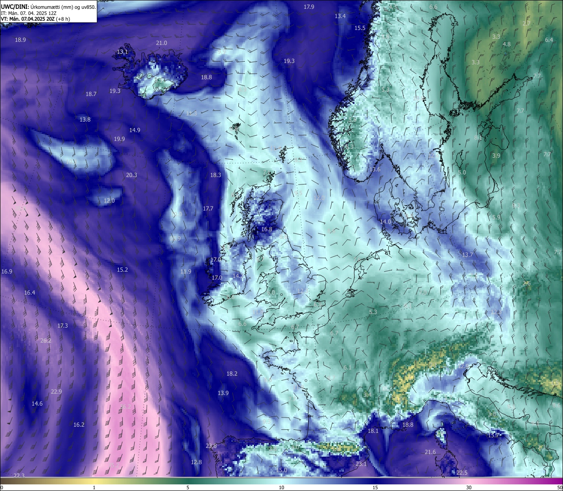
Task: Click the '10' tick label on the colour scale
Action: (281, 487)
